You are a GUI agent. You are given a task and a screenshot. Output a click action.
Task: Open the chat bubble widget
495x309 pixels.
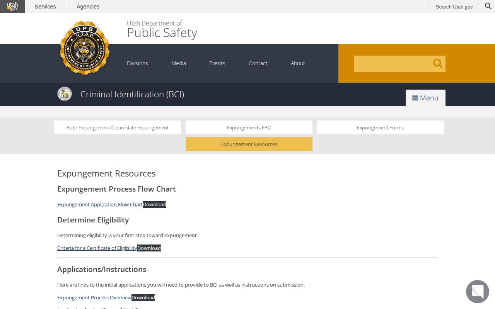[x=477, y=292]
